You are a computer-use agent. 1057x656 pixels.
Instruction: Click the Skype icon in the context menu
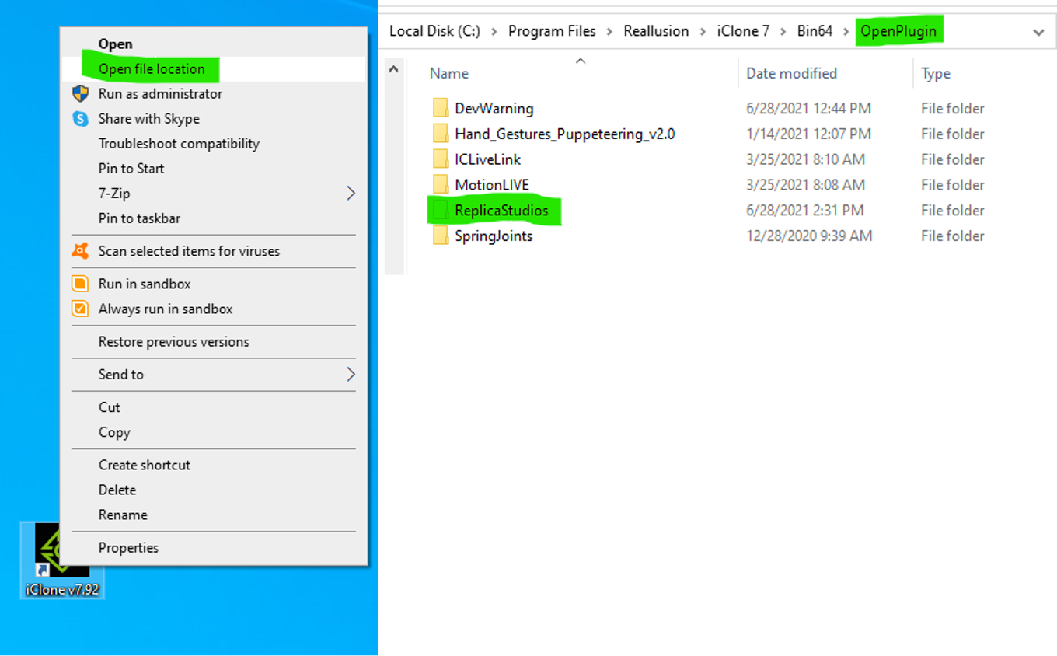click(80, 119)
